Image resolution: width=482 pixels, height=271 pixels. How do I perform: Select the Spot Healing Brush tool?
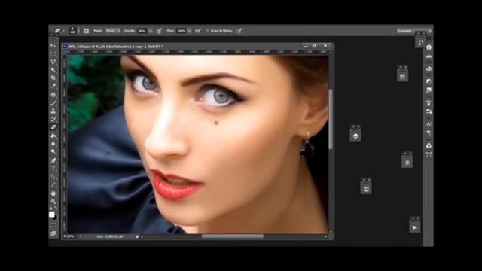(53, 95)
